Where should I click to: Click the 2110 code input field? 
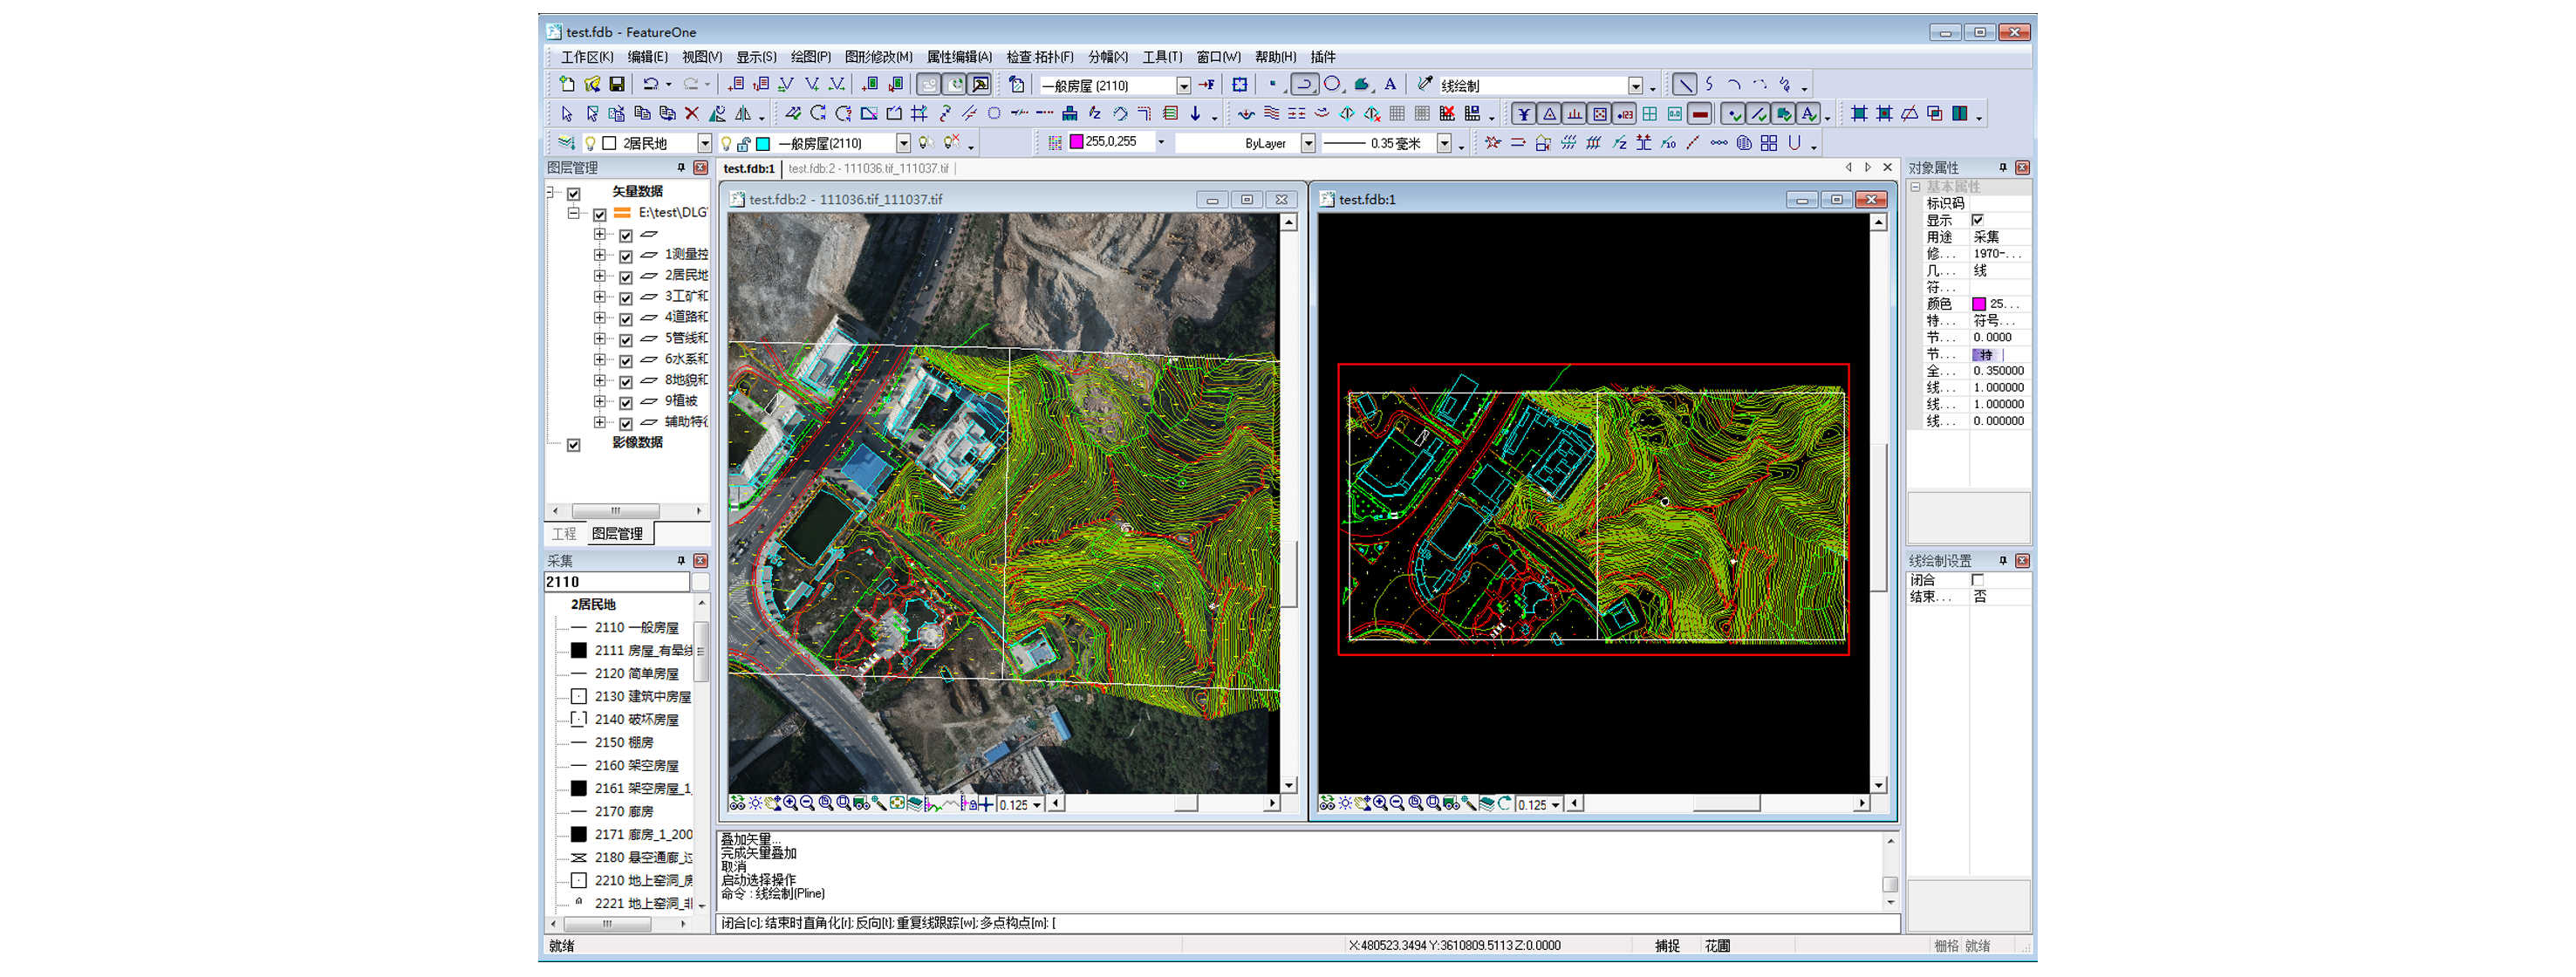(x=616, y=582)
